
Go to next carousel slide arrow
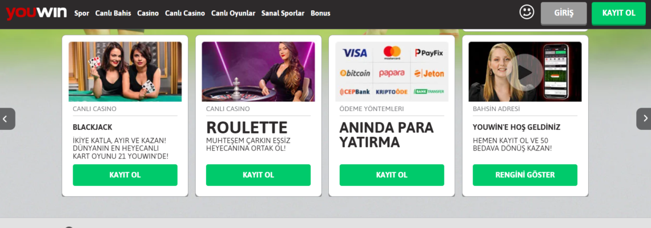click(644, 119)
